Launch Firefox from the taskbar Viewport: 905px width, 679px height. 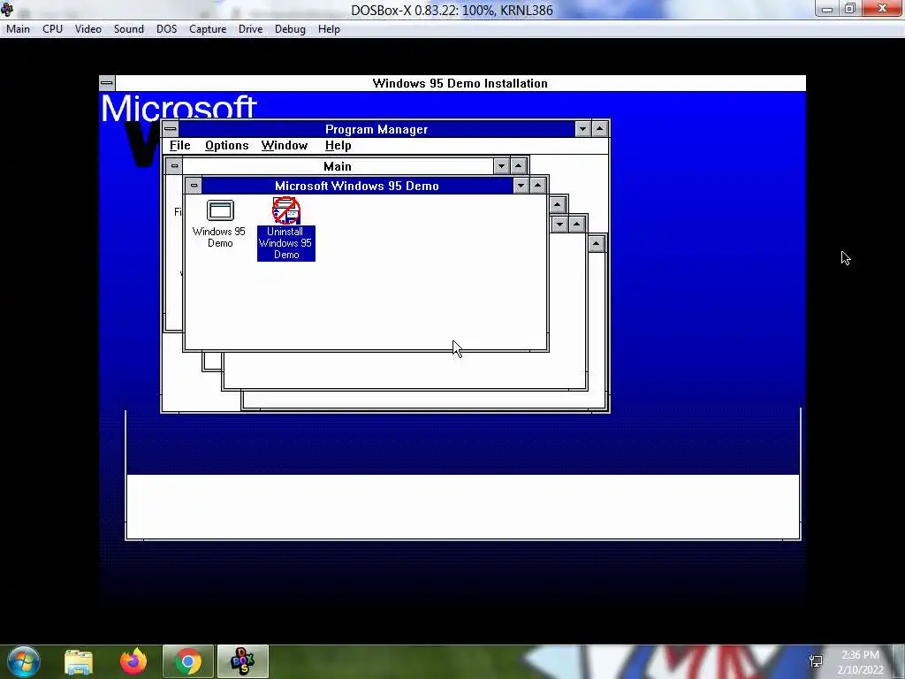(133, 661)
